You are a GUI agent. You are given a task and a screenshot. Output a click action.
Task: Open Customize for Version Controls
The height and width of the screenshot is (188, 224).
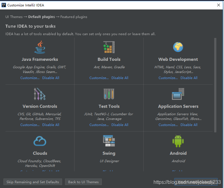(30, 125)
